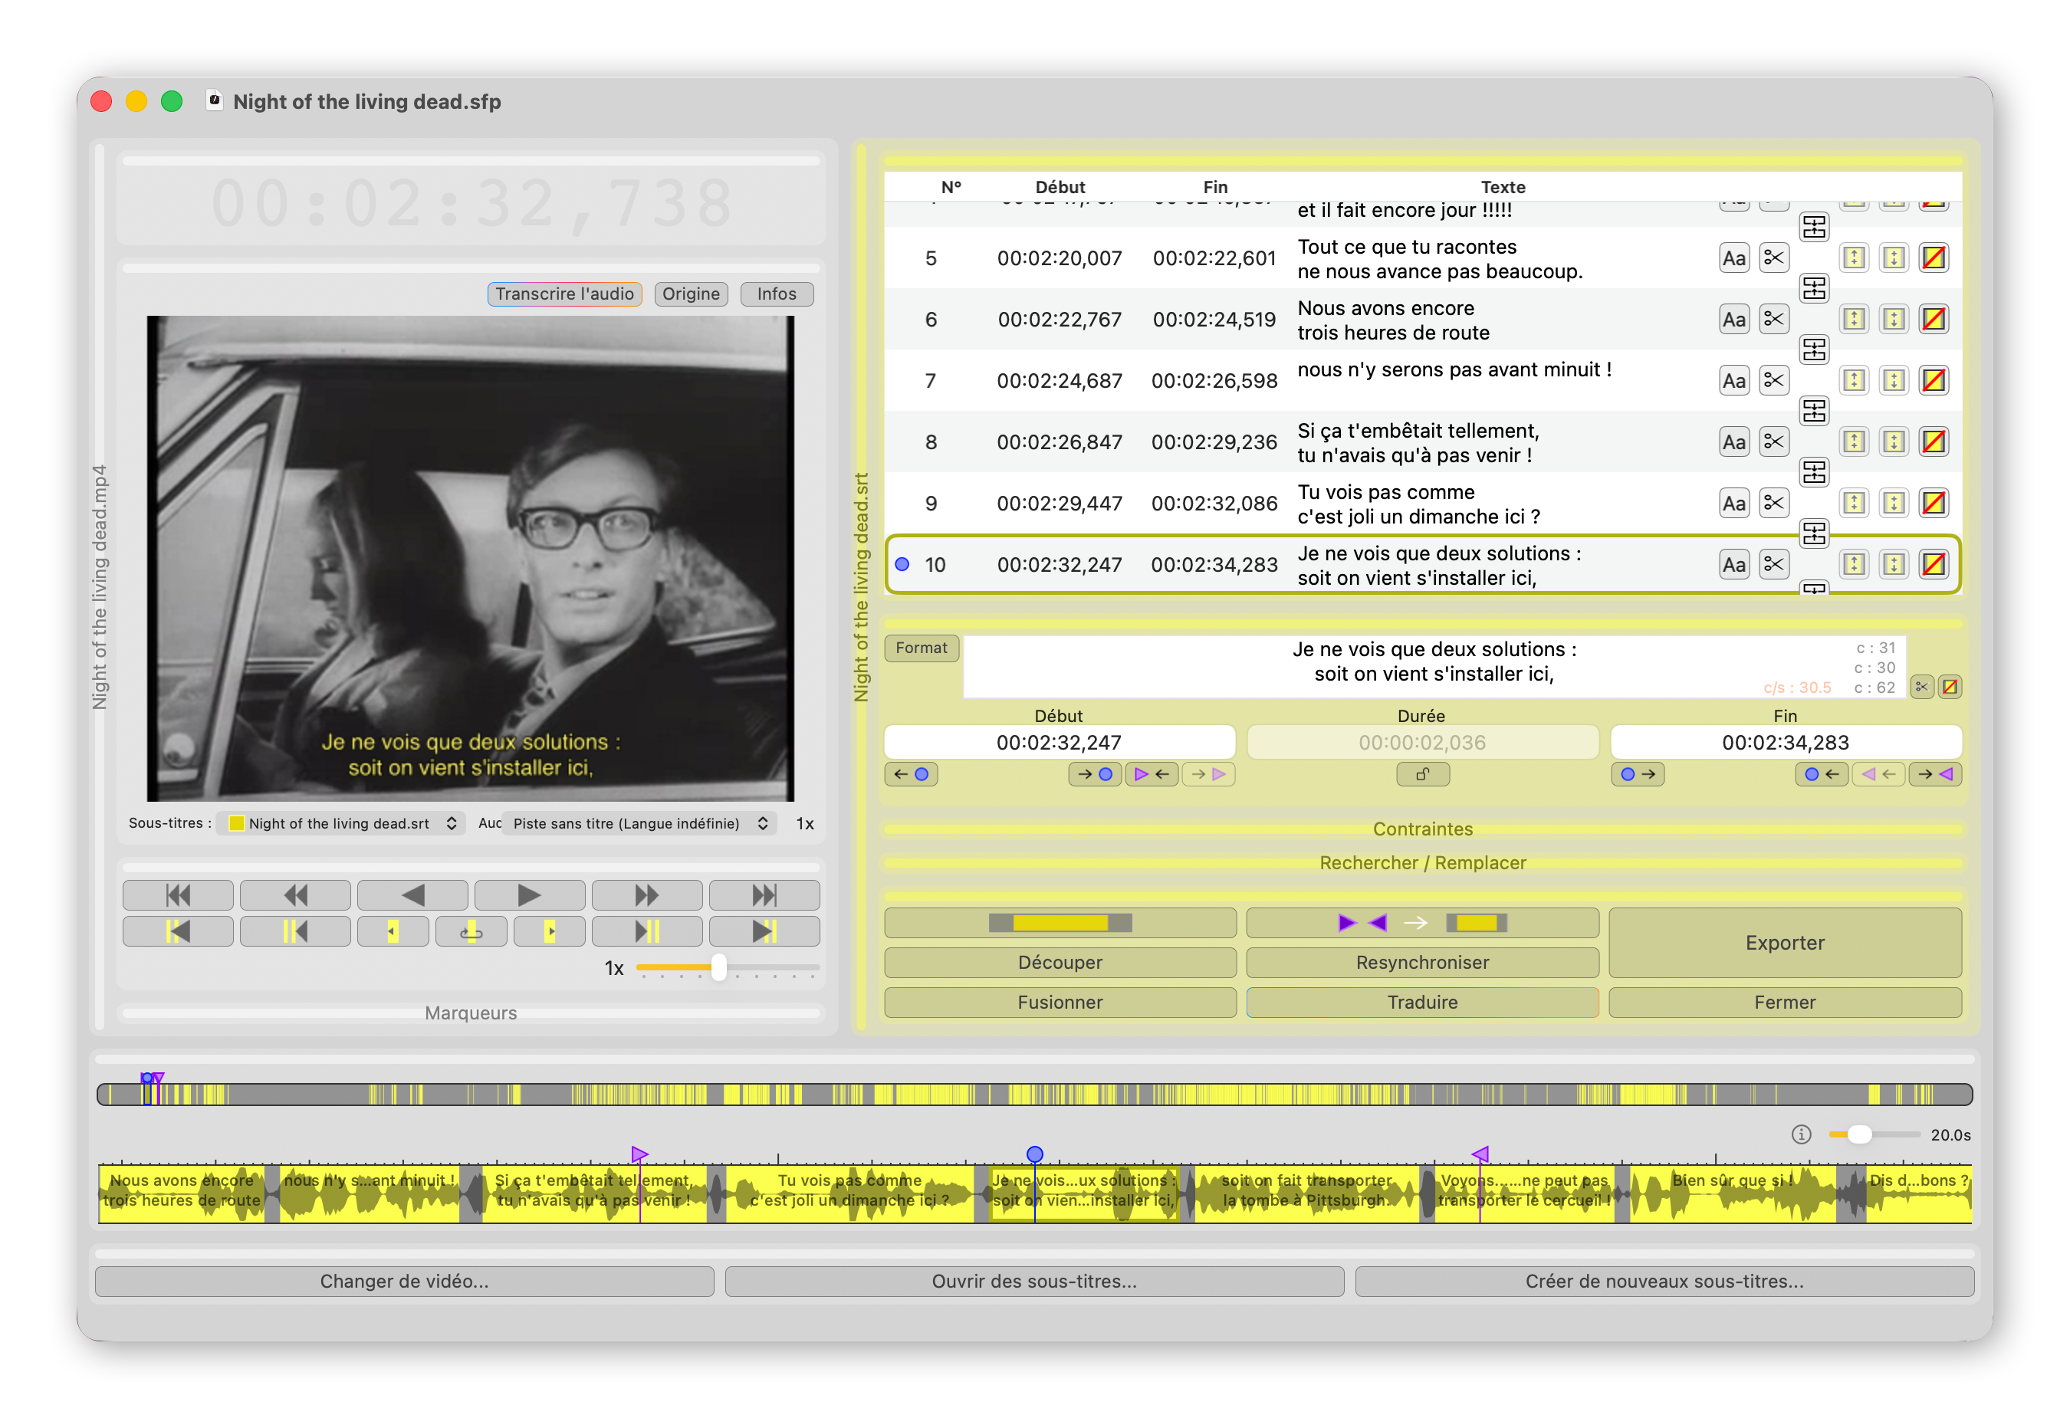Click the small red slash icon beside the text editor

[1950, 687]
